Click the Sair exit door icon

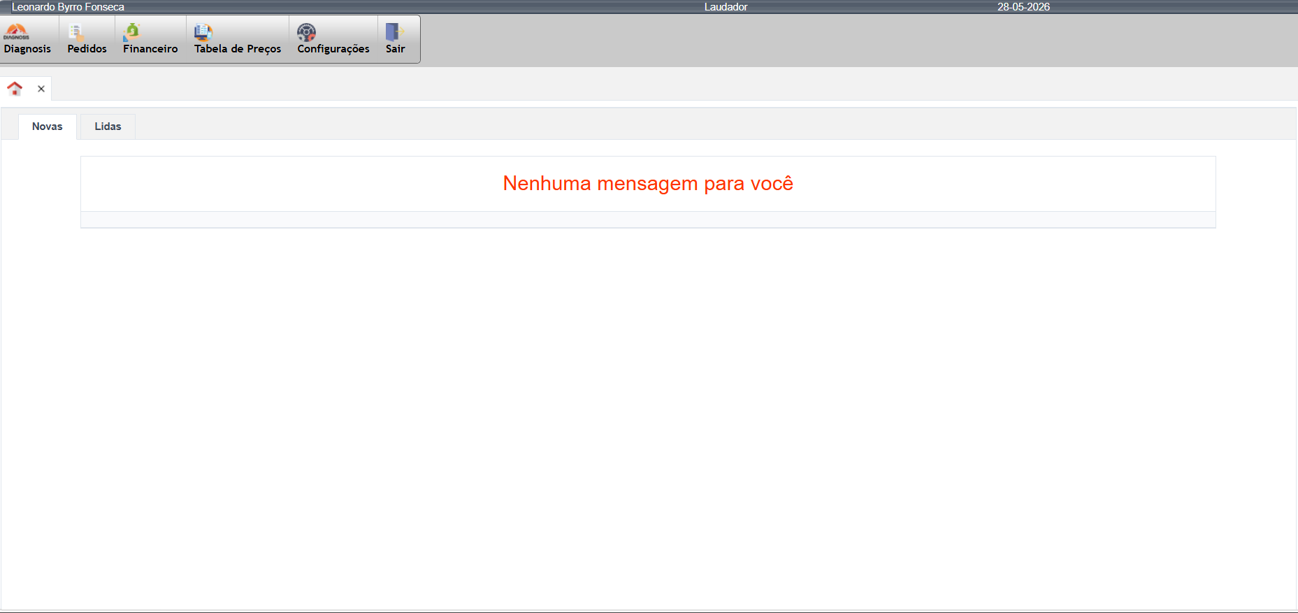pyautogui.click(x=395, y=31)
